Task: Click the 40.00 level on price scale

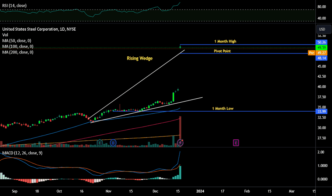Action: 322,87
